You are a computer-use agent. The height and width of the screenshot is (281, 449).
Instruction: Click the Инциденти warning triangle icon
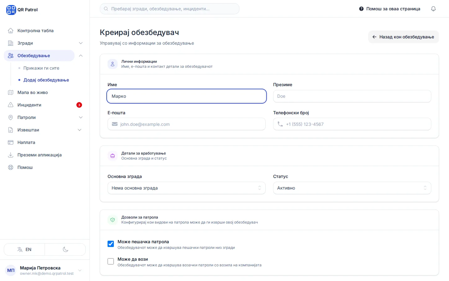tap(11, 105)
